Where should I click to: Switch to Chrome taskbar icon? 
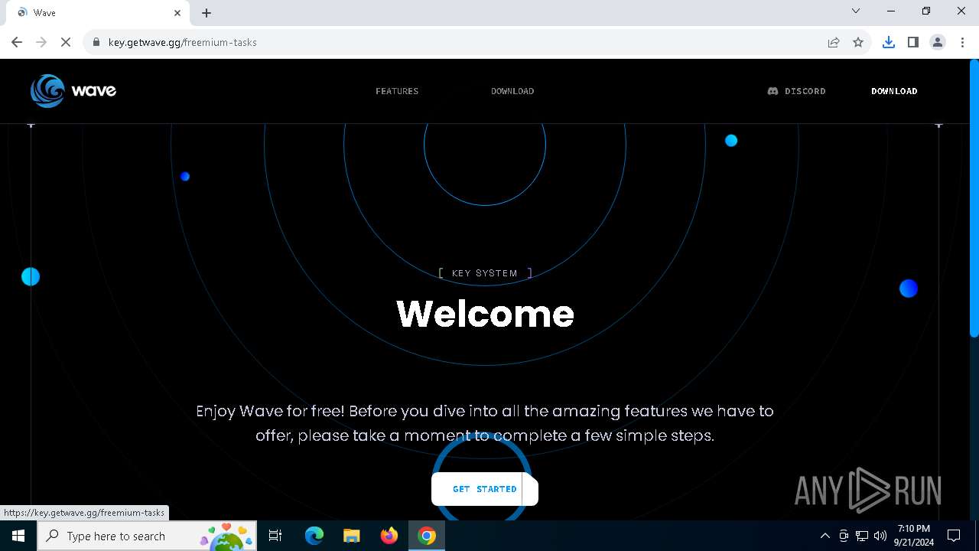[427, 536]
